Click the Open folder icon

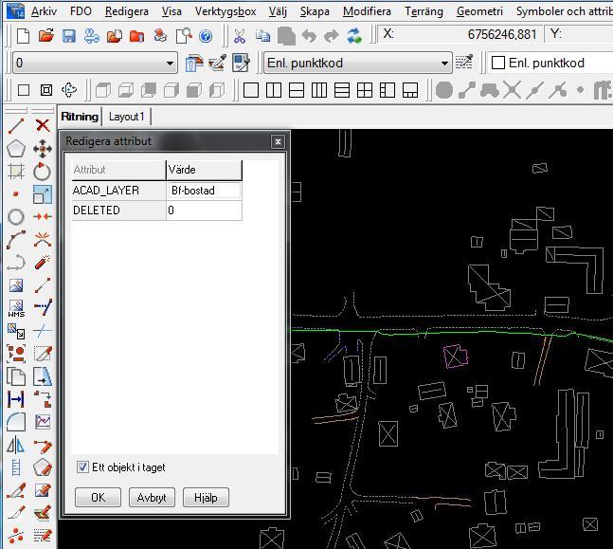click(x=46, y=36)
